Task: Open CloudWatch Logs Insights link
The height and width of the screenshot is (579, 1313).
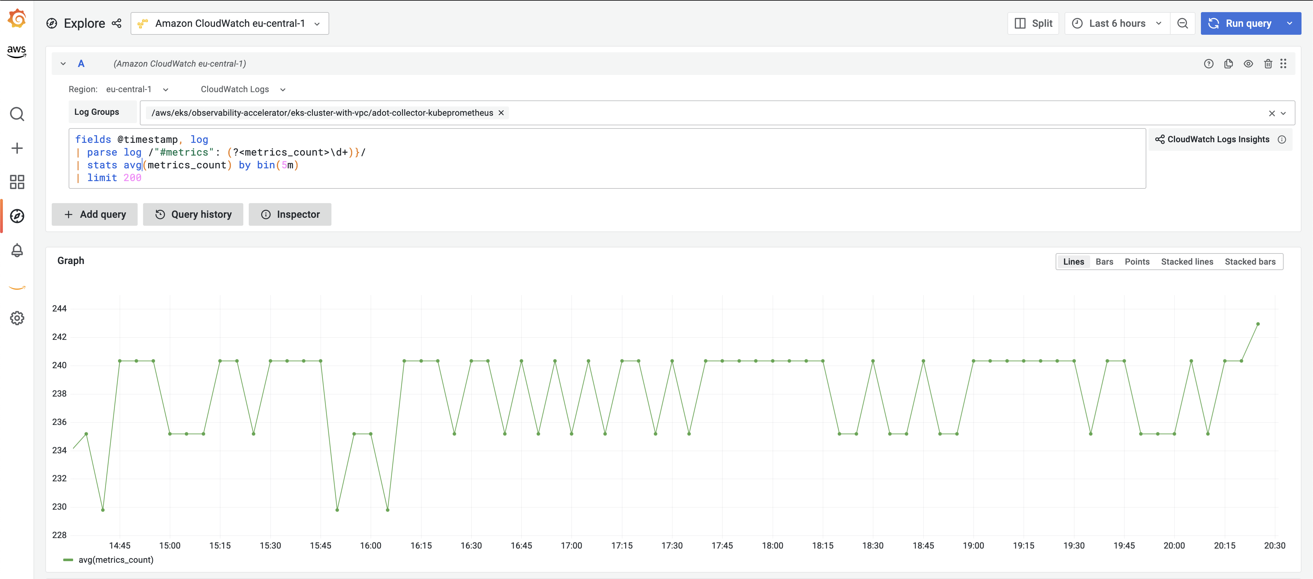Action: pyautogui.click(x=1212, y=139)
